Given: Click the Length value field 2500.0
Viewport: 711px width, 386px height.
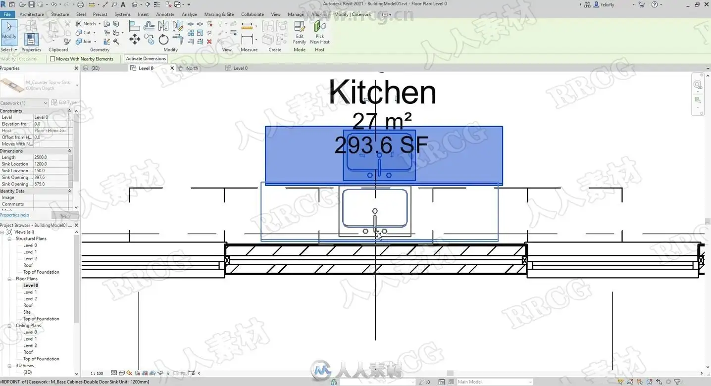Looking at the screenshot, I should click(x=51, y=157).
